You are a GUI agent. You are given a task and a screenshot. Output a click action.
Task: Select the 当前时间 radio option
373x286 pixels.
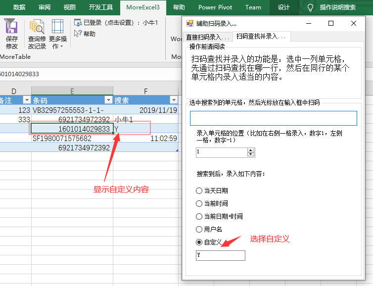click(x=199, y=203)
